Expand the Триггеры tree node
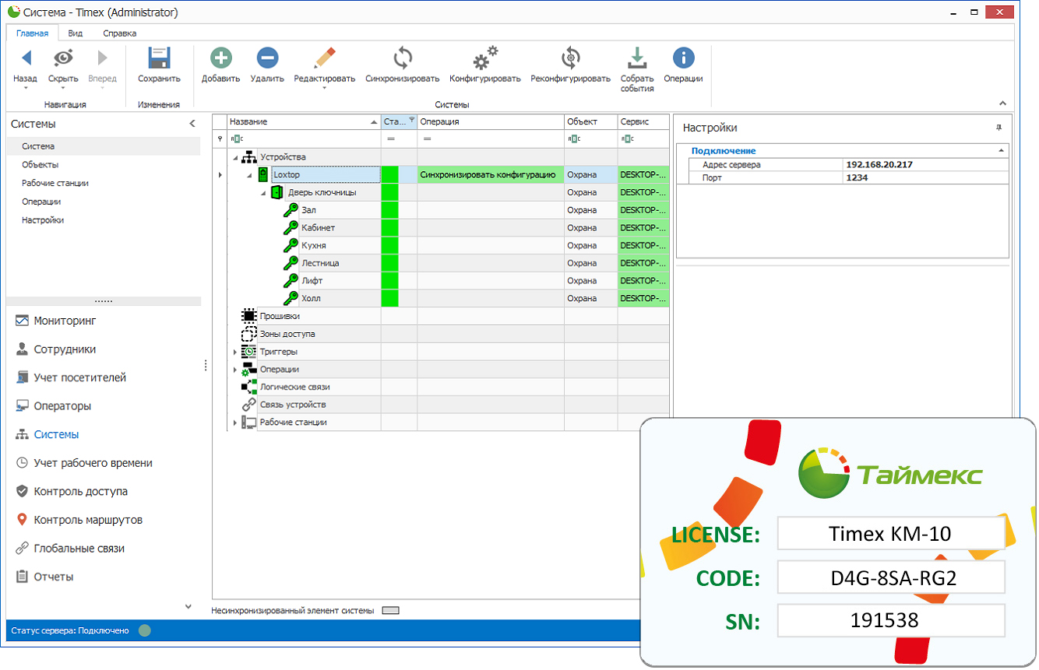Image resolution: width=1039 pixels, height=670 pixels. pos(235,352)
